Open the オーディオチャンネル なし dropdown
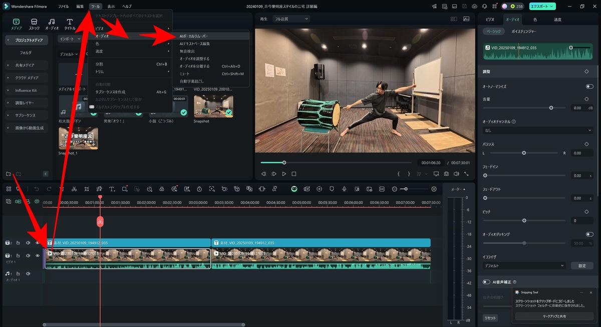 pos(538,130)
